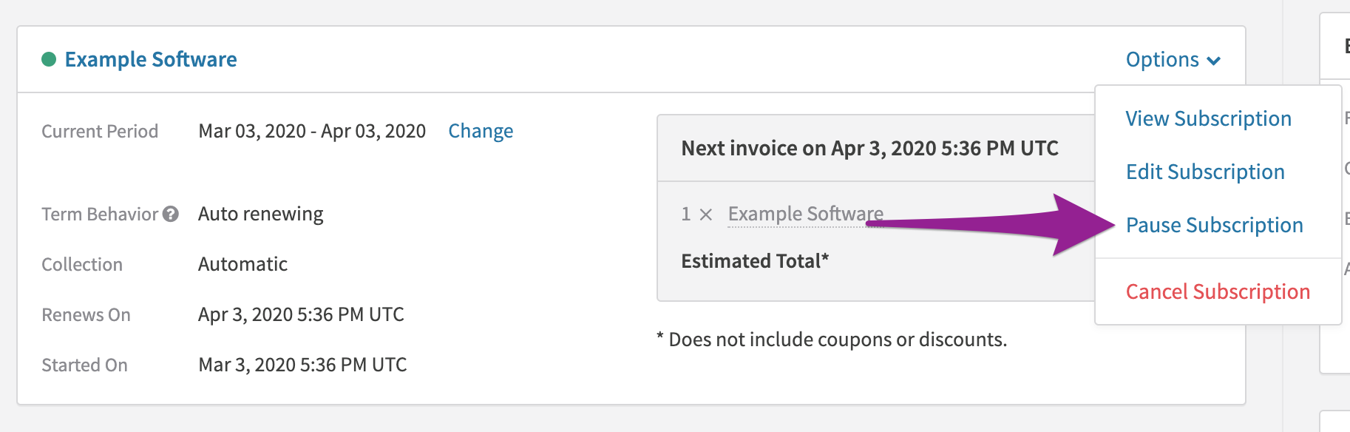Choose the red Cancel Subscription option
The image size is (1350, 432).
(1218, 291)
